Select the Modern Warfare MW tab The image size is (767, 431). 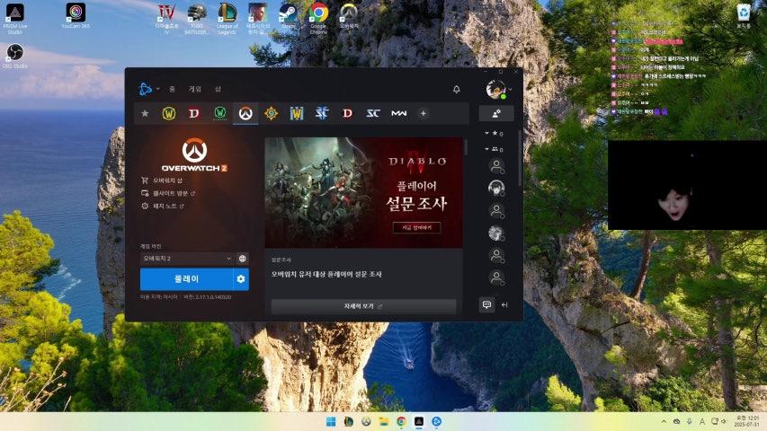[x=398, y=113]
